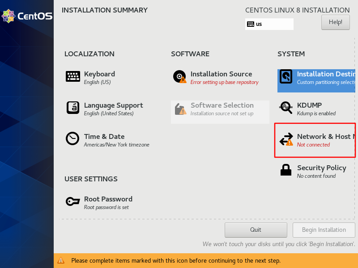Click the CentOS logo
Viewport: 358px width, 268px height.
point(27,16)
